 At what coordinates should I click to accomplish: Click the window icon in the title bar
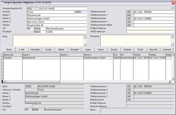(2, 2)
